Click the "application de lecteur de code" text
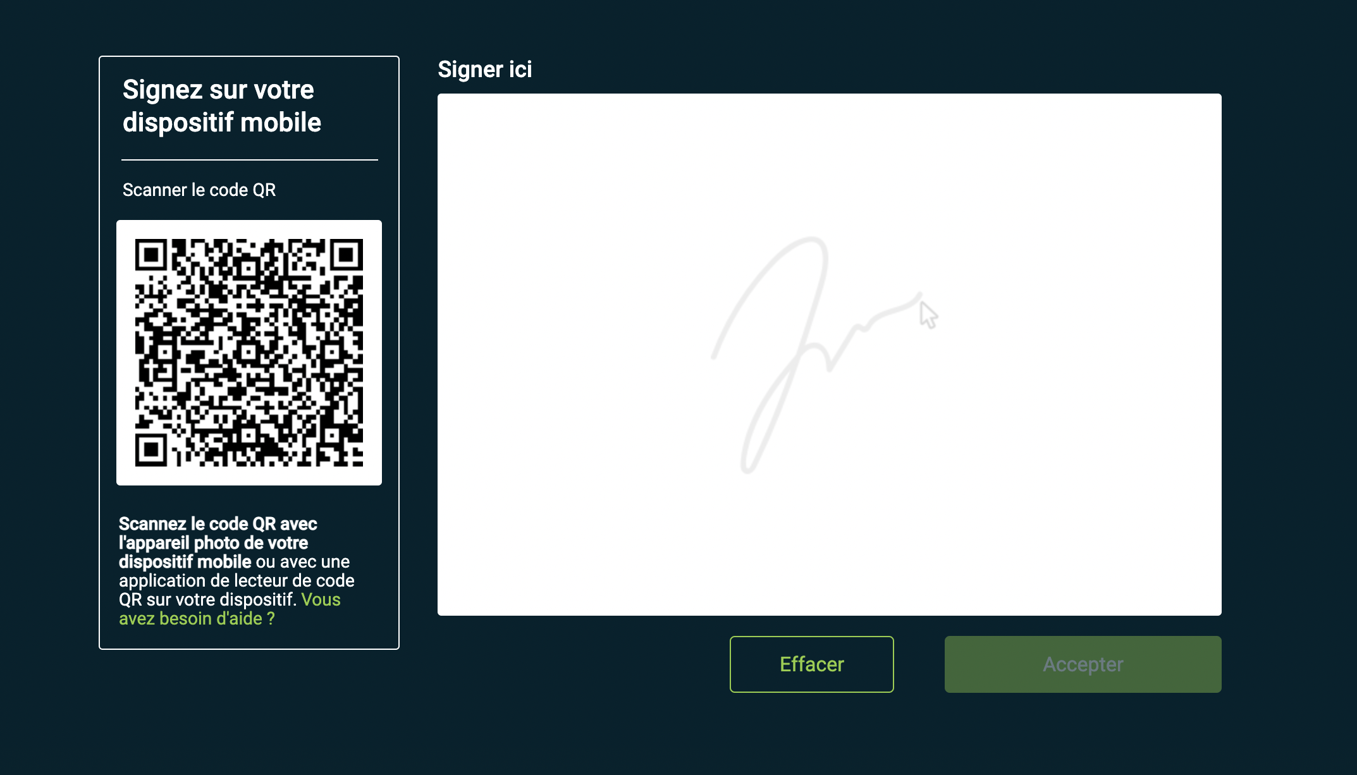The image size is (1357, 775). click(236, 580)
